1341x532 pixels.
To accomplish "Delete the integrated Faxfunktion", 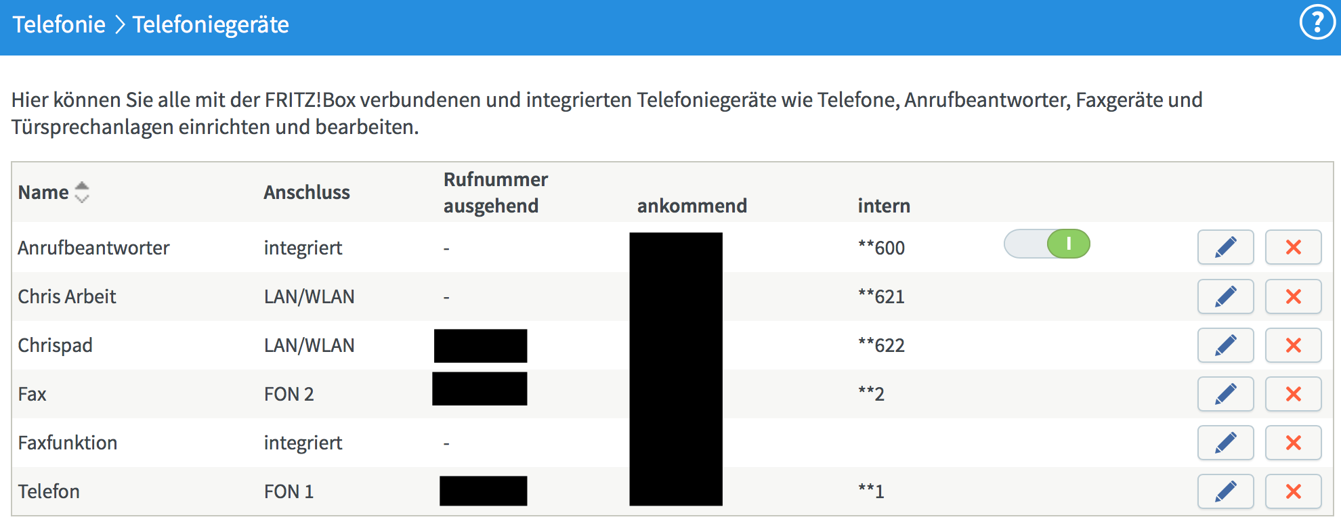I will 1293,443.
